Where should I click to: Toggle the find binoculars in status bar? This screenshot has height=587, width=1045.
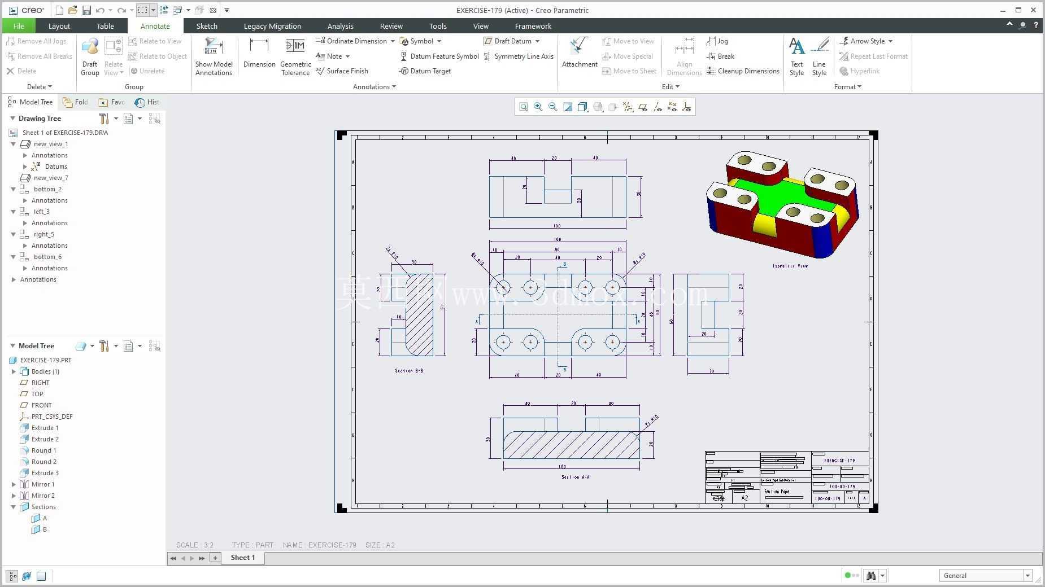click(871, 576)
